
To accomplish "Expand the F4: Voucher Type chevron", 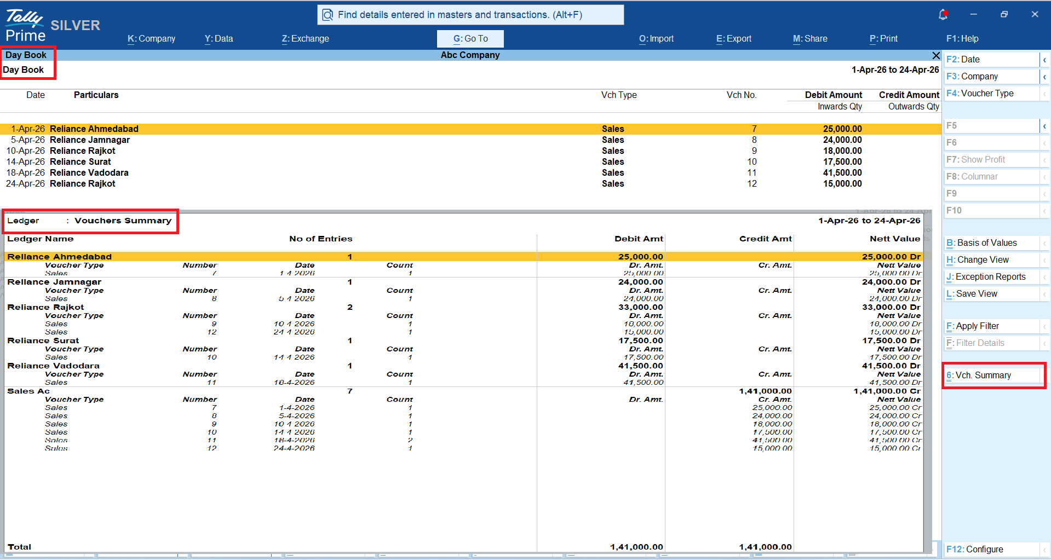I will (x=1044, y=94).
